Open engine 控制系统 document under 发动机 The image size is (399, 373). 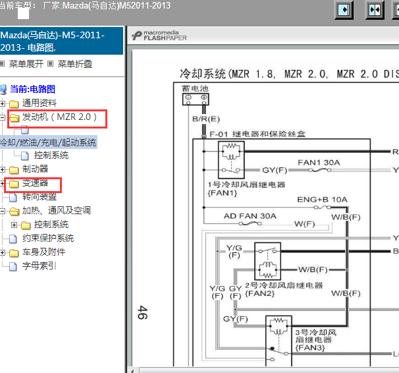click(51, 155)
